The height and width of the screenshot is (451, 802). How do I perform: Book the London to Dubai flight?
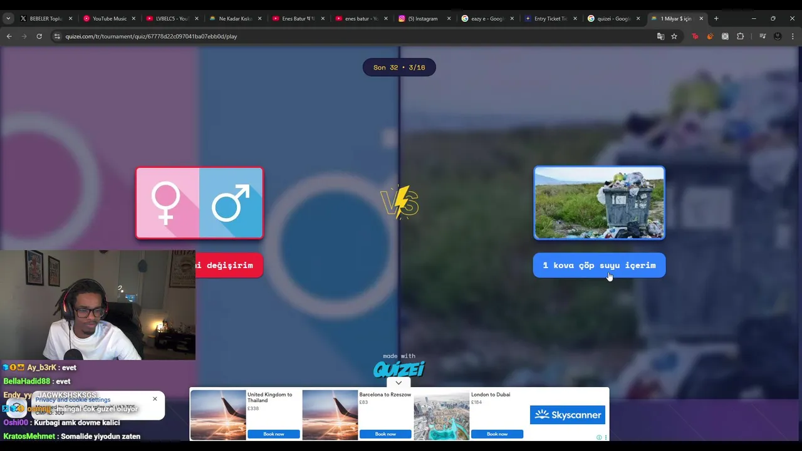[497, 434]
